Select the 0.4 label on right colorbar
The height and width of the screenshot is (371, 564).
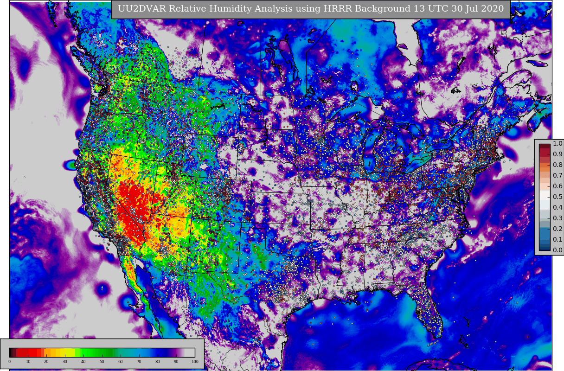[x=558, y=207]
